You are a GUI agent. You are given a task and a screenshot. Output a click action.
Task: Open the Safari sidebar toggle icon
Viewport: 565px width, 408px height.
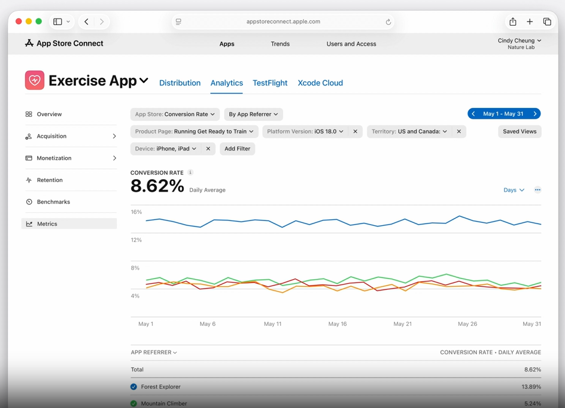click(57, 22)
